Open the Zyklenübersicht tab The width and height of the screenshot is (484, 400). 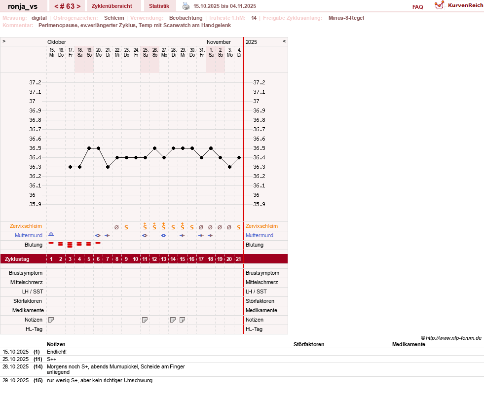[x=112, y=6]
